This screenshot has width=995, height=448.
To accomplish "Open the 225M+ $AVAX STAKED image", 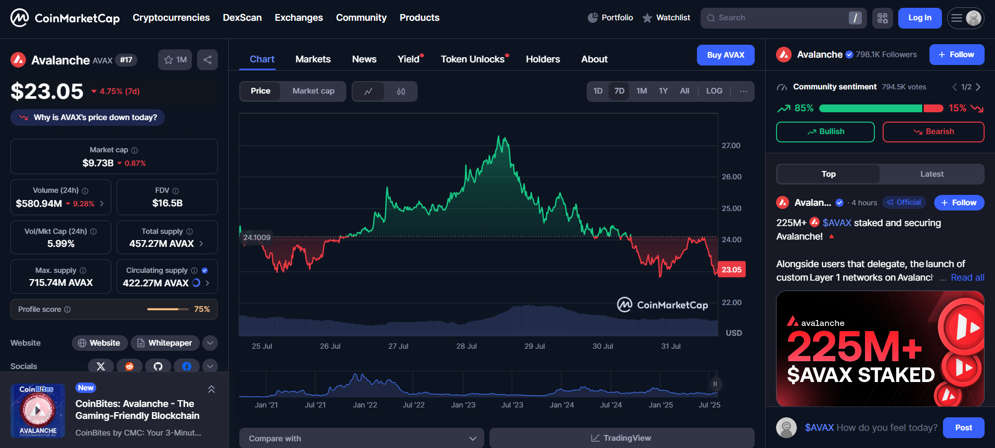I will click(x=880, y=349).
